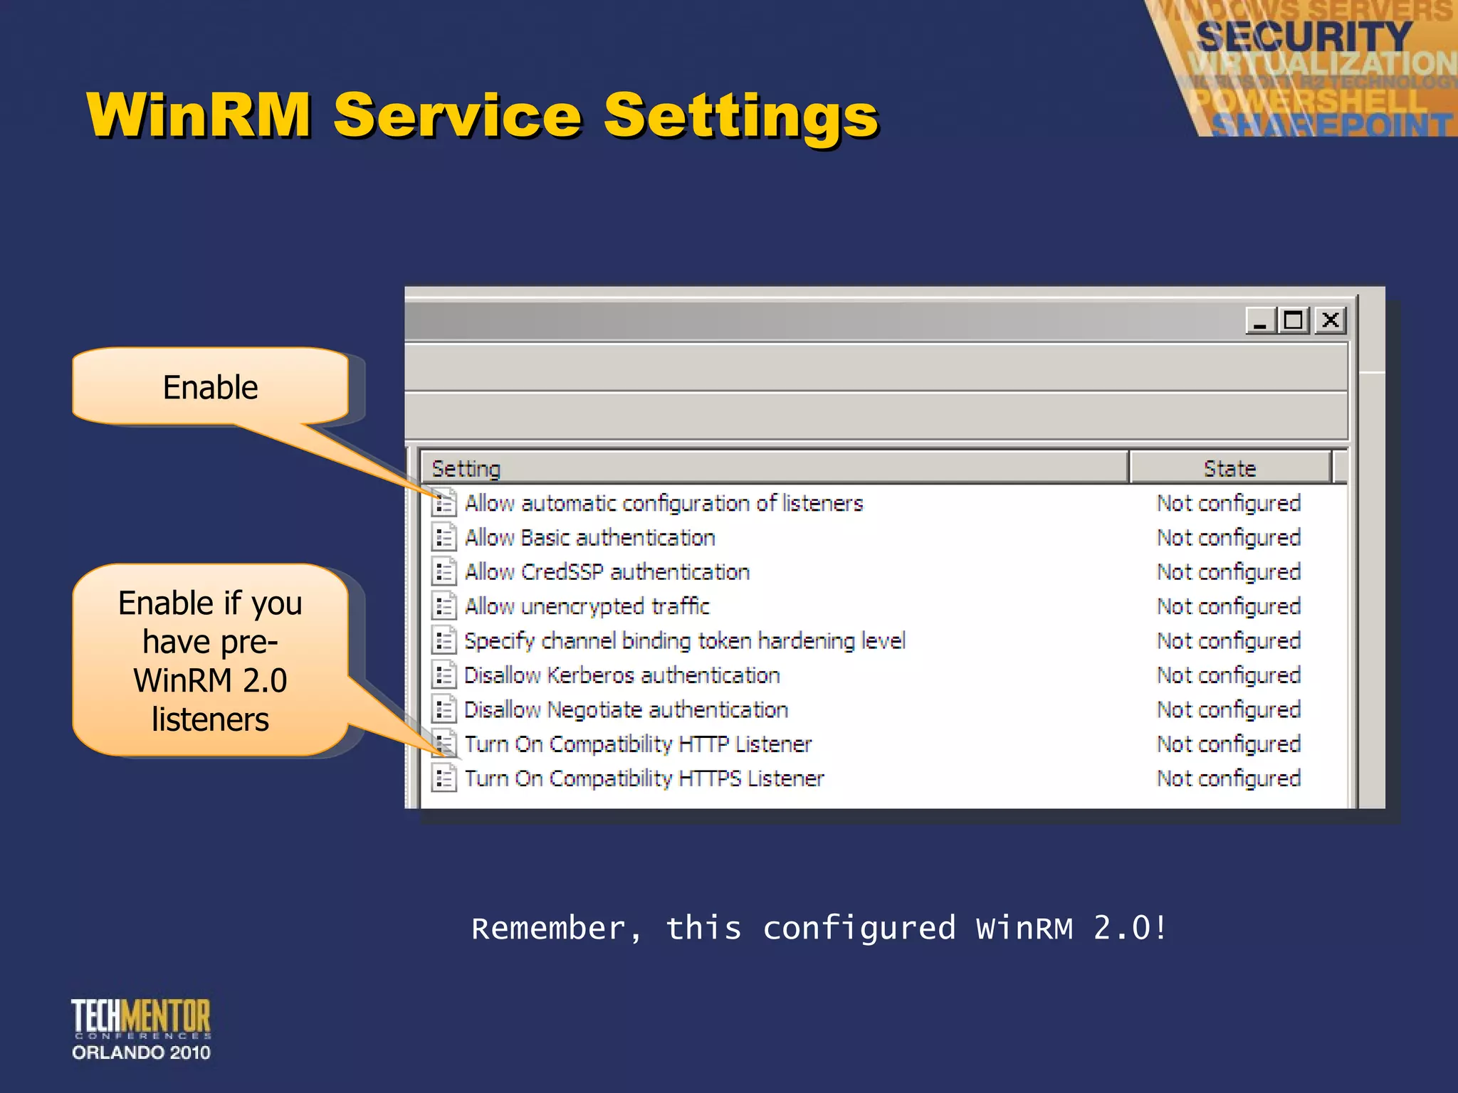The width and height of the screenshot is (1458, 1093).
Task: Click the pre-WinRM 2.0 listeners callout
Action: (x=211, y=660)
